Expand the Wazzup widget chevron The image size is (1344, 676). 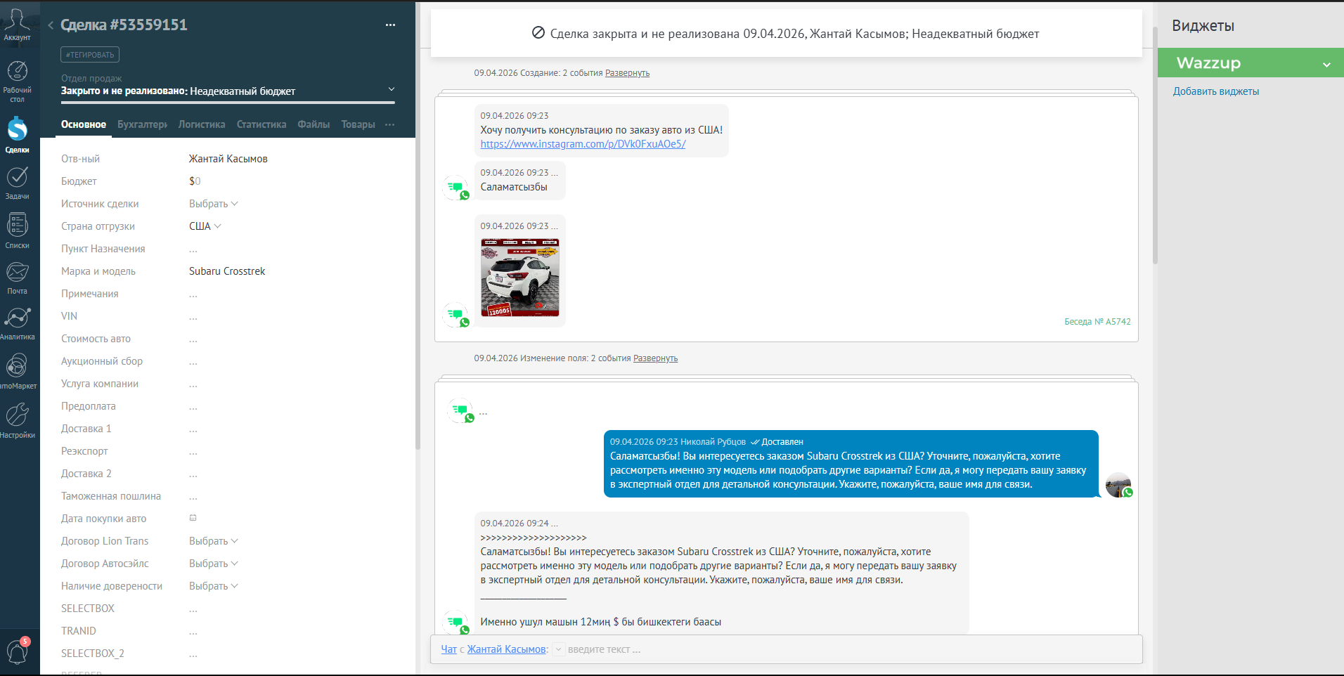point(1326,65)
